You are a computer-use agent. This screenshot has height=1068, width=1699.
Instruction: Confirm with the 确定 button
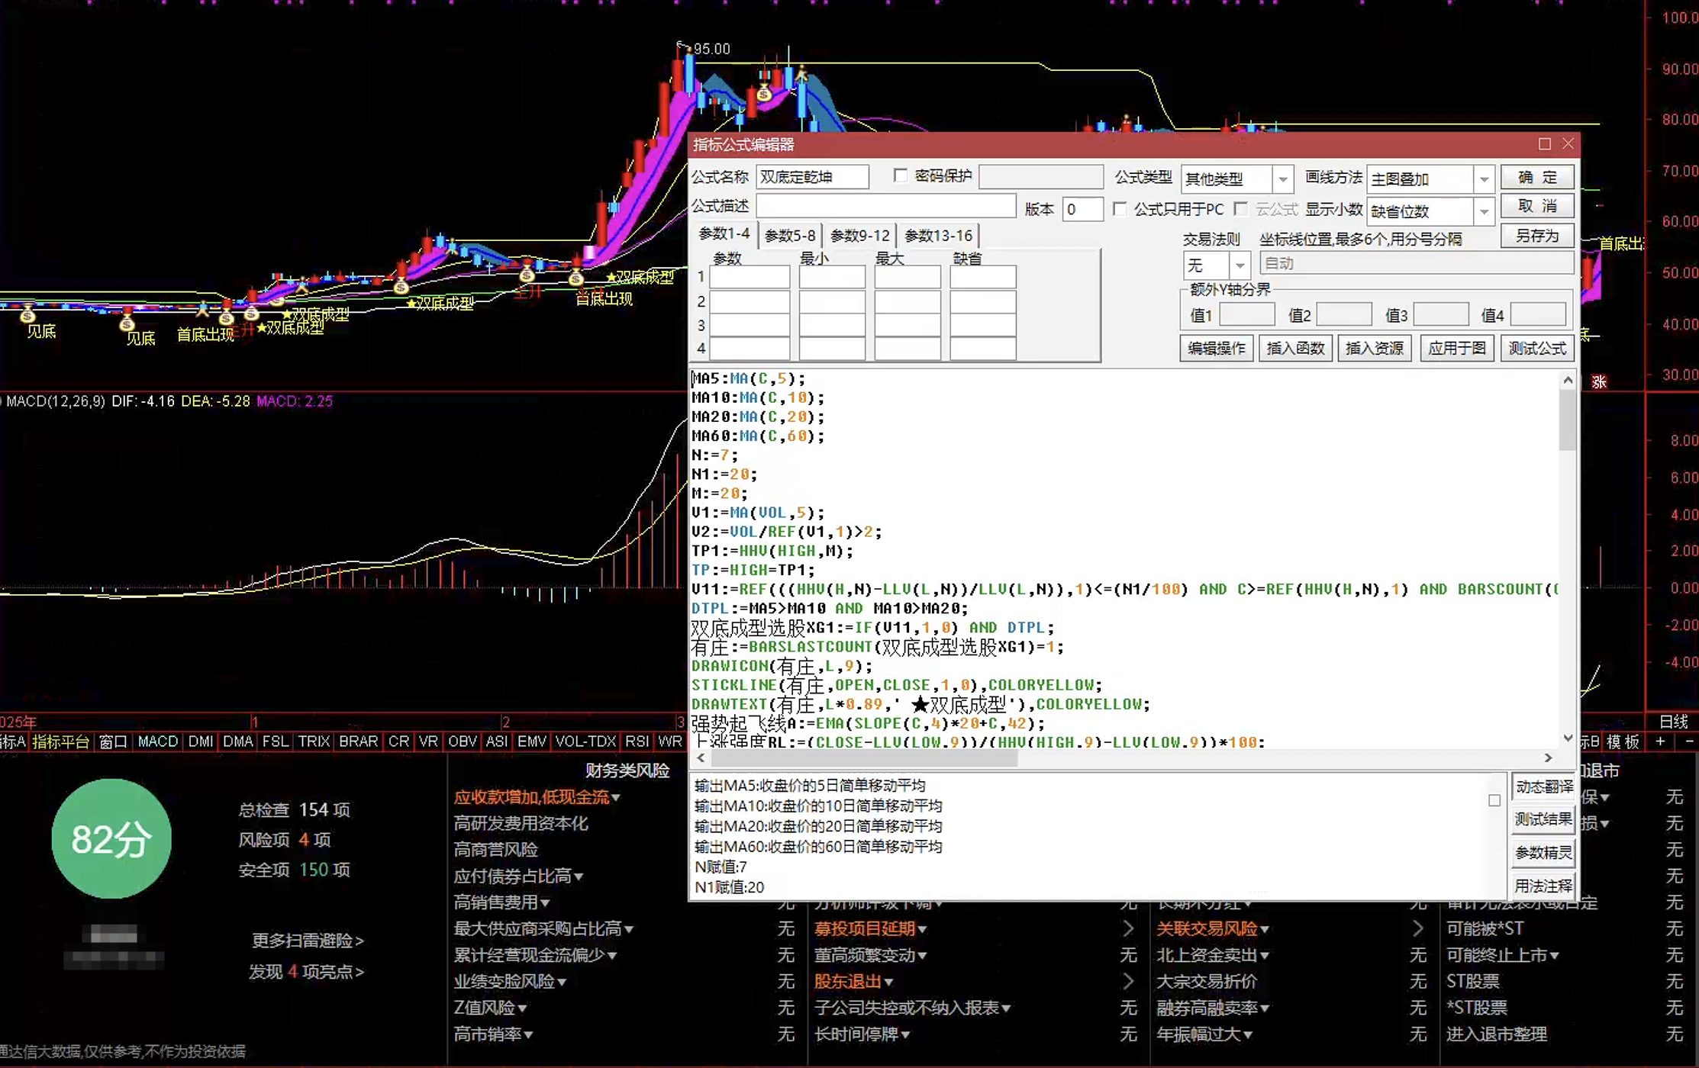1537,177
